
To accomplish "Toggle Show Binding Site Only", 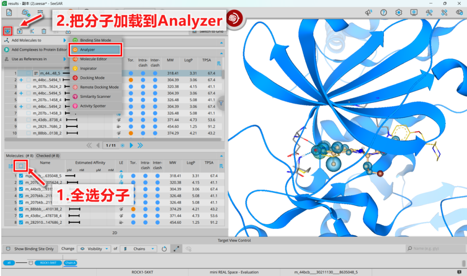I will [30, 249].
